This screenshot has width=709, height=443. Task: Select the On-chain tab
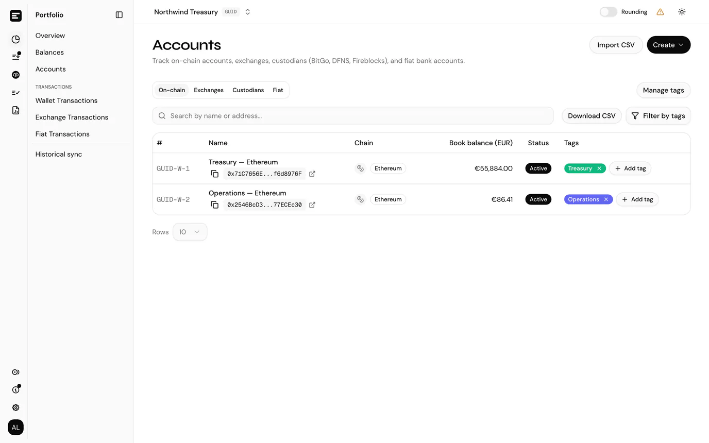(172, 90)
